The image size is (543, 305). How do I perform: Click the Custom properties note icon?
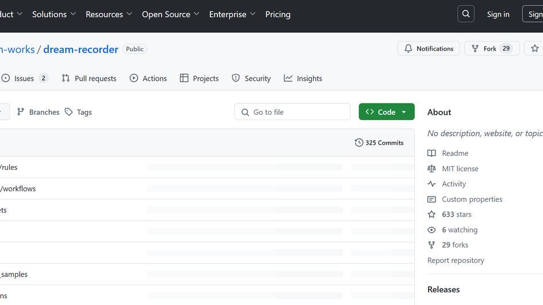(x=431, y=199)
